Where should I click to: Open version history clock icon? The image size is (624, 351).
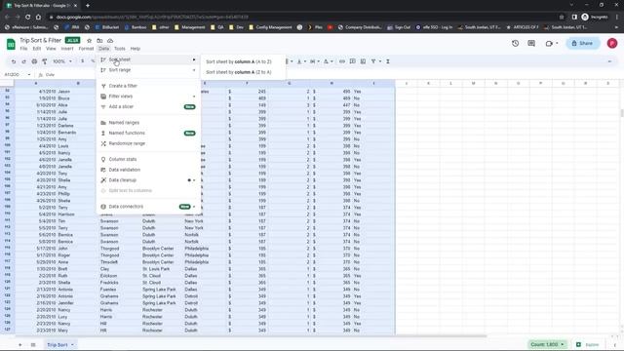[516, 43]
